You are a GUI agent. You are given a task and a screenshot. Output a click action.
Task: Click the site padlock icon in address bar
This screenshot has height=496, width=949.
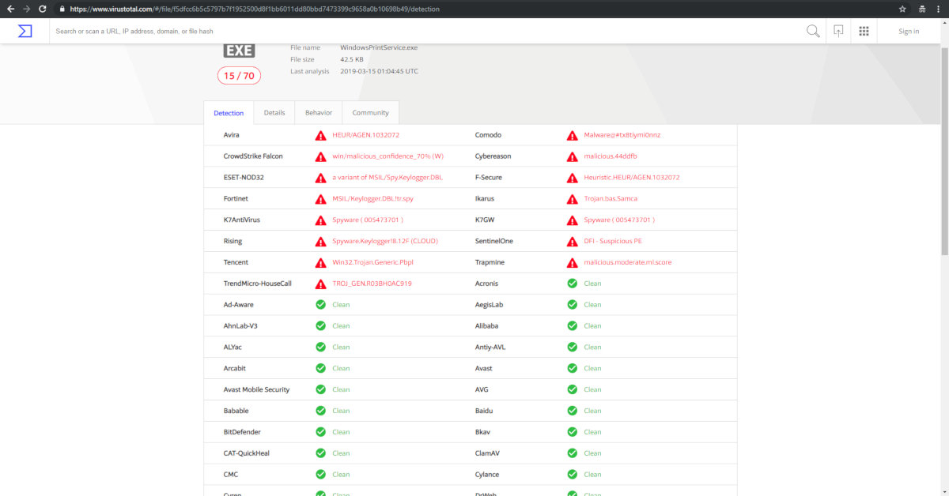[62, 9]
